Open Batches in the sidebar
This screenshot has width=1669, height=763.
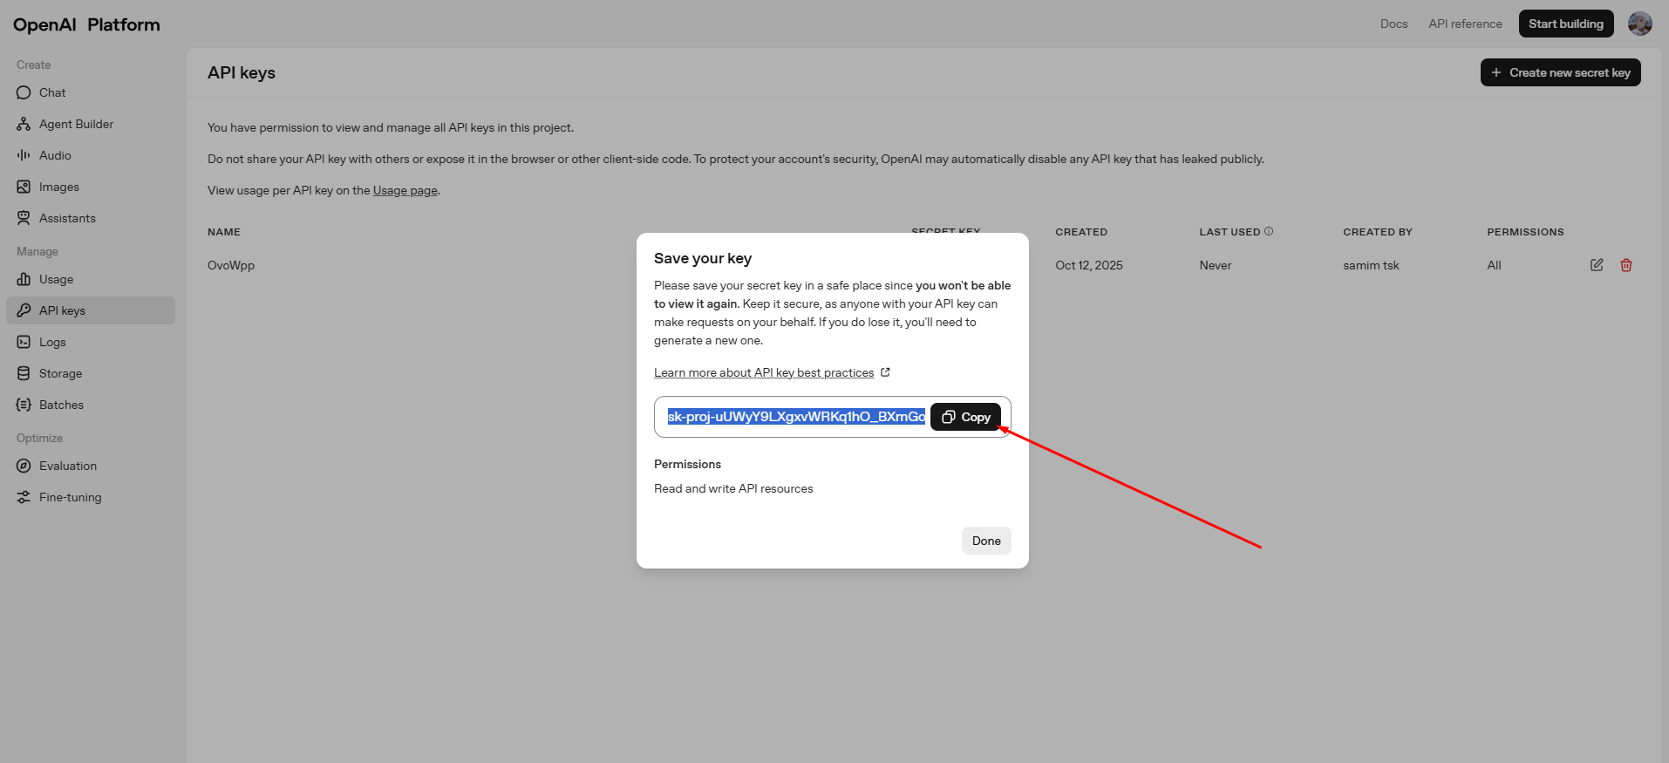(x=61, y=405)
